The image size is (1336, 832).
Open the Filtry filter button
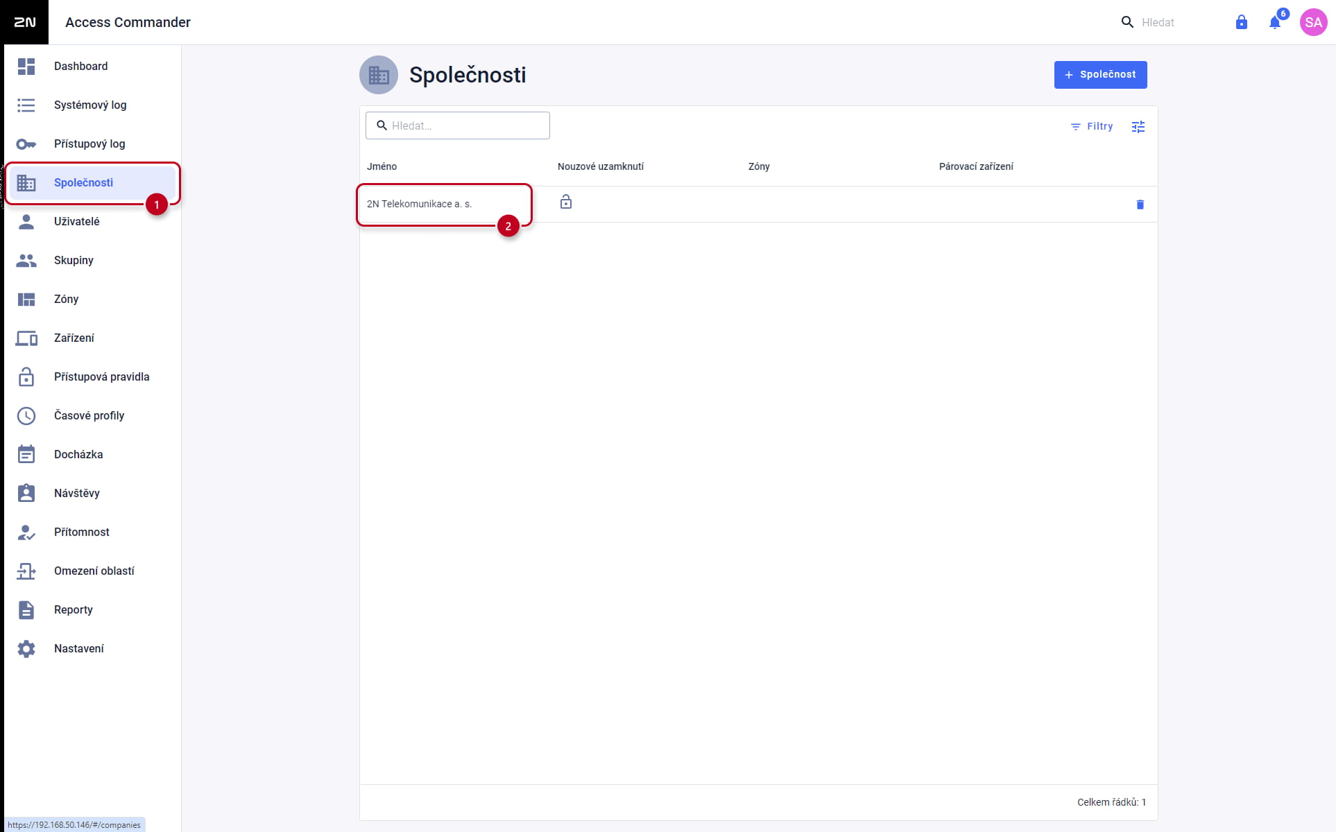pos(1092,127)
